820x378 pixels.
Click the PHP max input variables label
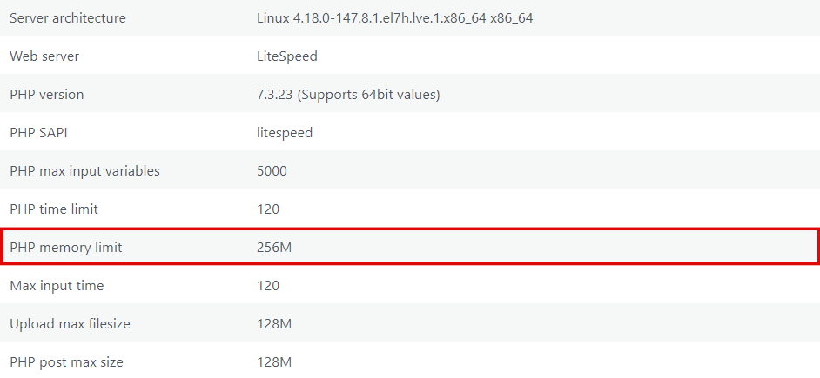pos(85,171)
